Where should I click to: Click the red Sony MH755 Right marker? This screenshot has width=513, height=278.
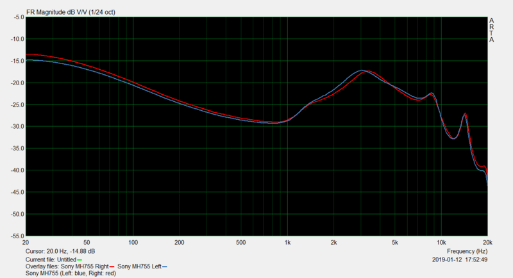[x=112, y=266]
